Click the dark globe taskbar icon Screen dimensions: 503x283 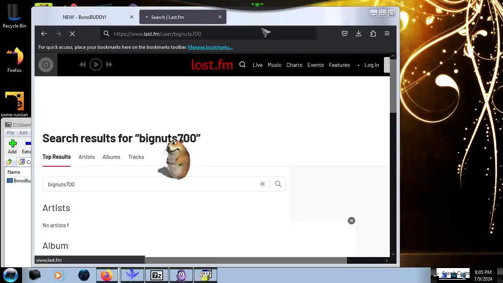[x=84, y=275]
